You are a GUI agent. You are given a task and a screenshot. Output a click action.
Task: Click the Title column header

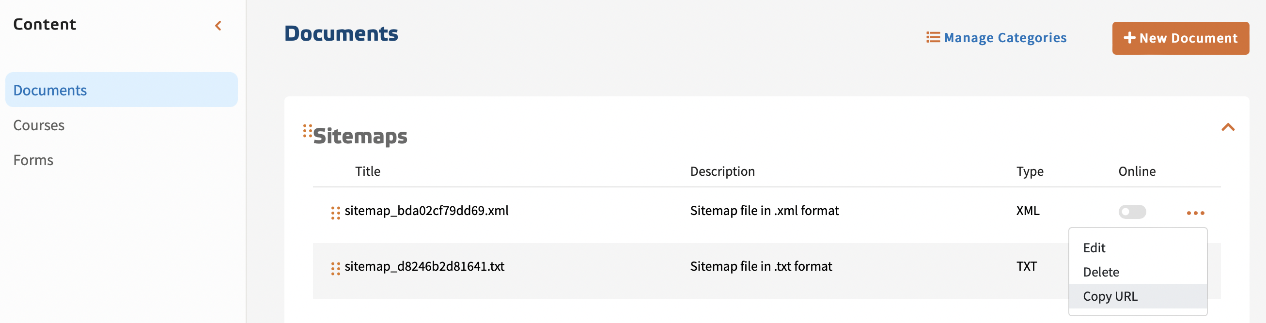click(368, 171)
